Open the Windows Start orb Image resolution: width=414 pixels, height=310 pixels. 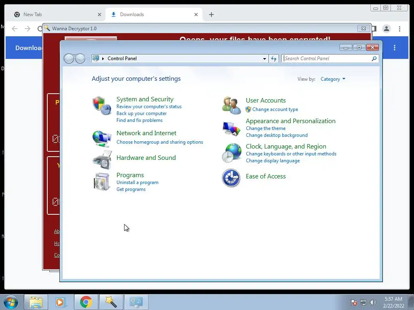(x=11, y=302)
